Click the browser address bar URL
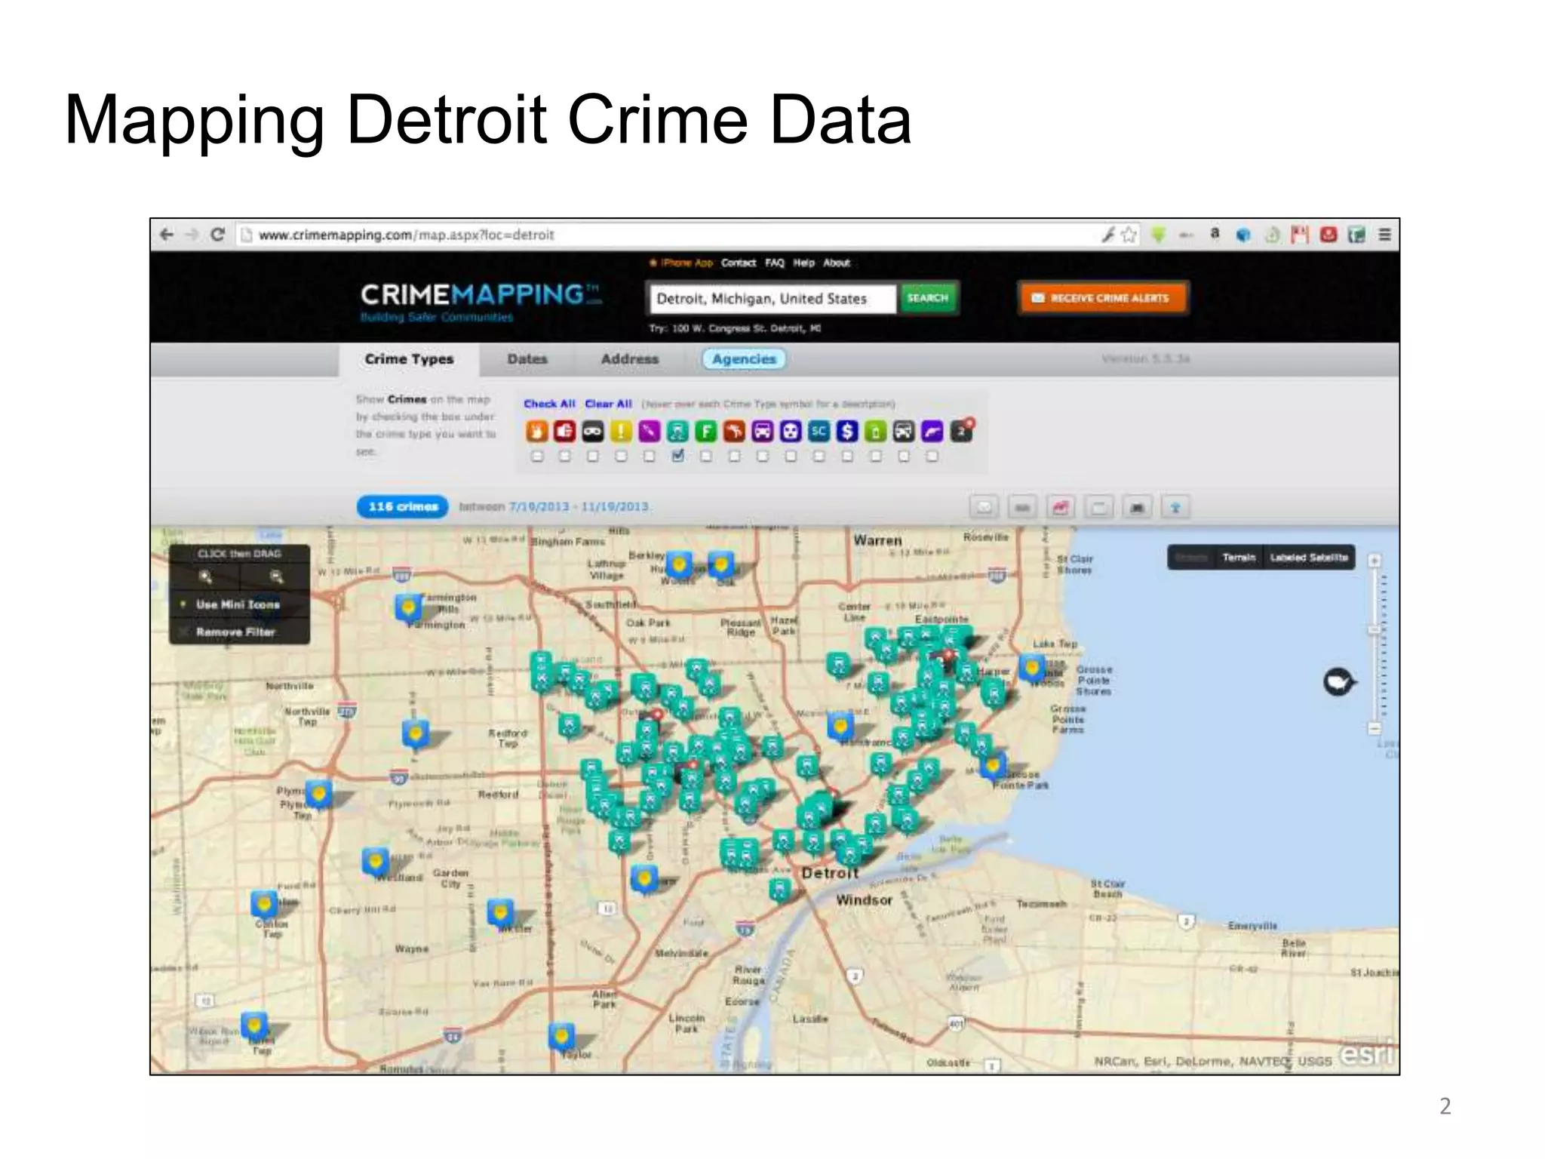The width and height of the screenshot is (1545, 1159). [x=407, y=235]
